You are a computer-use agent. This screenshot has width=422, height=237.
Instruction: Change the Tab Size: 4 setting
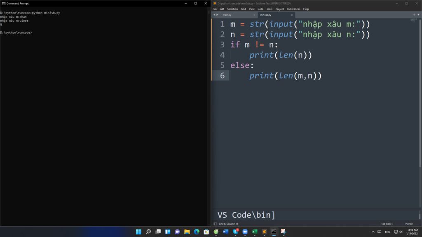[x=387, y=224]
